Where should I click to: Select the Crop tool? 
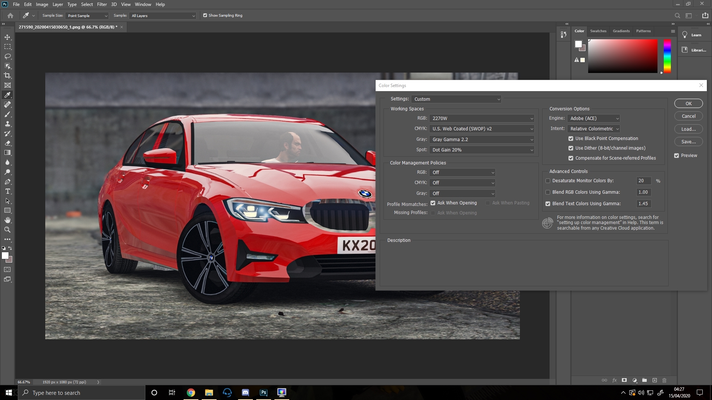pyautogui.click(x=7, y=76)
